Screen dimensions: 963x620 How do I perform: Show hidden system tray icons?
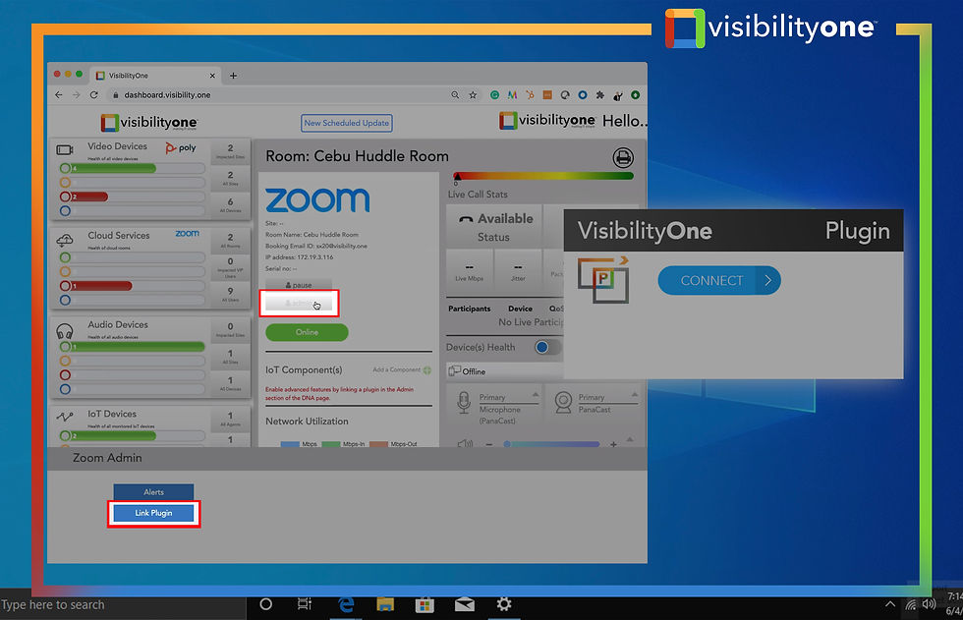point(890,604)
